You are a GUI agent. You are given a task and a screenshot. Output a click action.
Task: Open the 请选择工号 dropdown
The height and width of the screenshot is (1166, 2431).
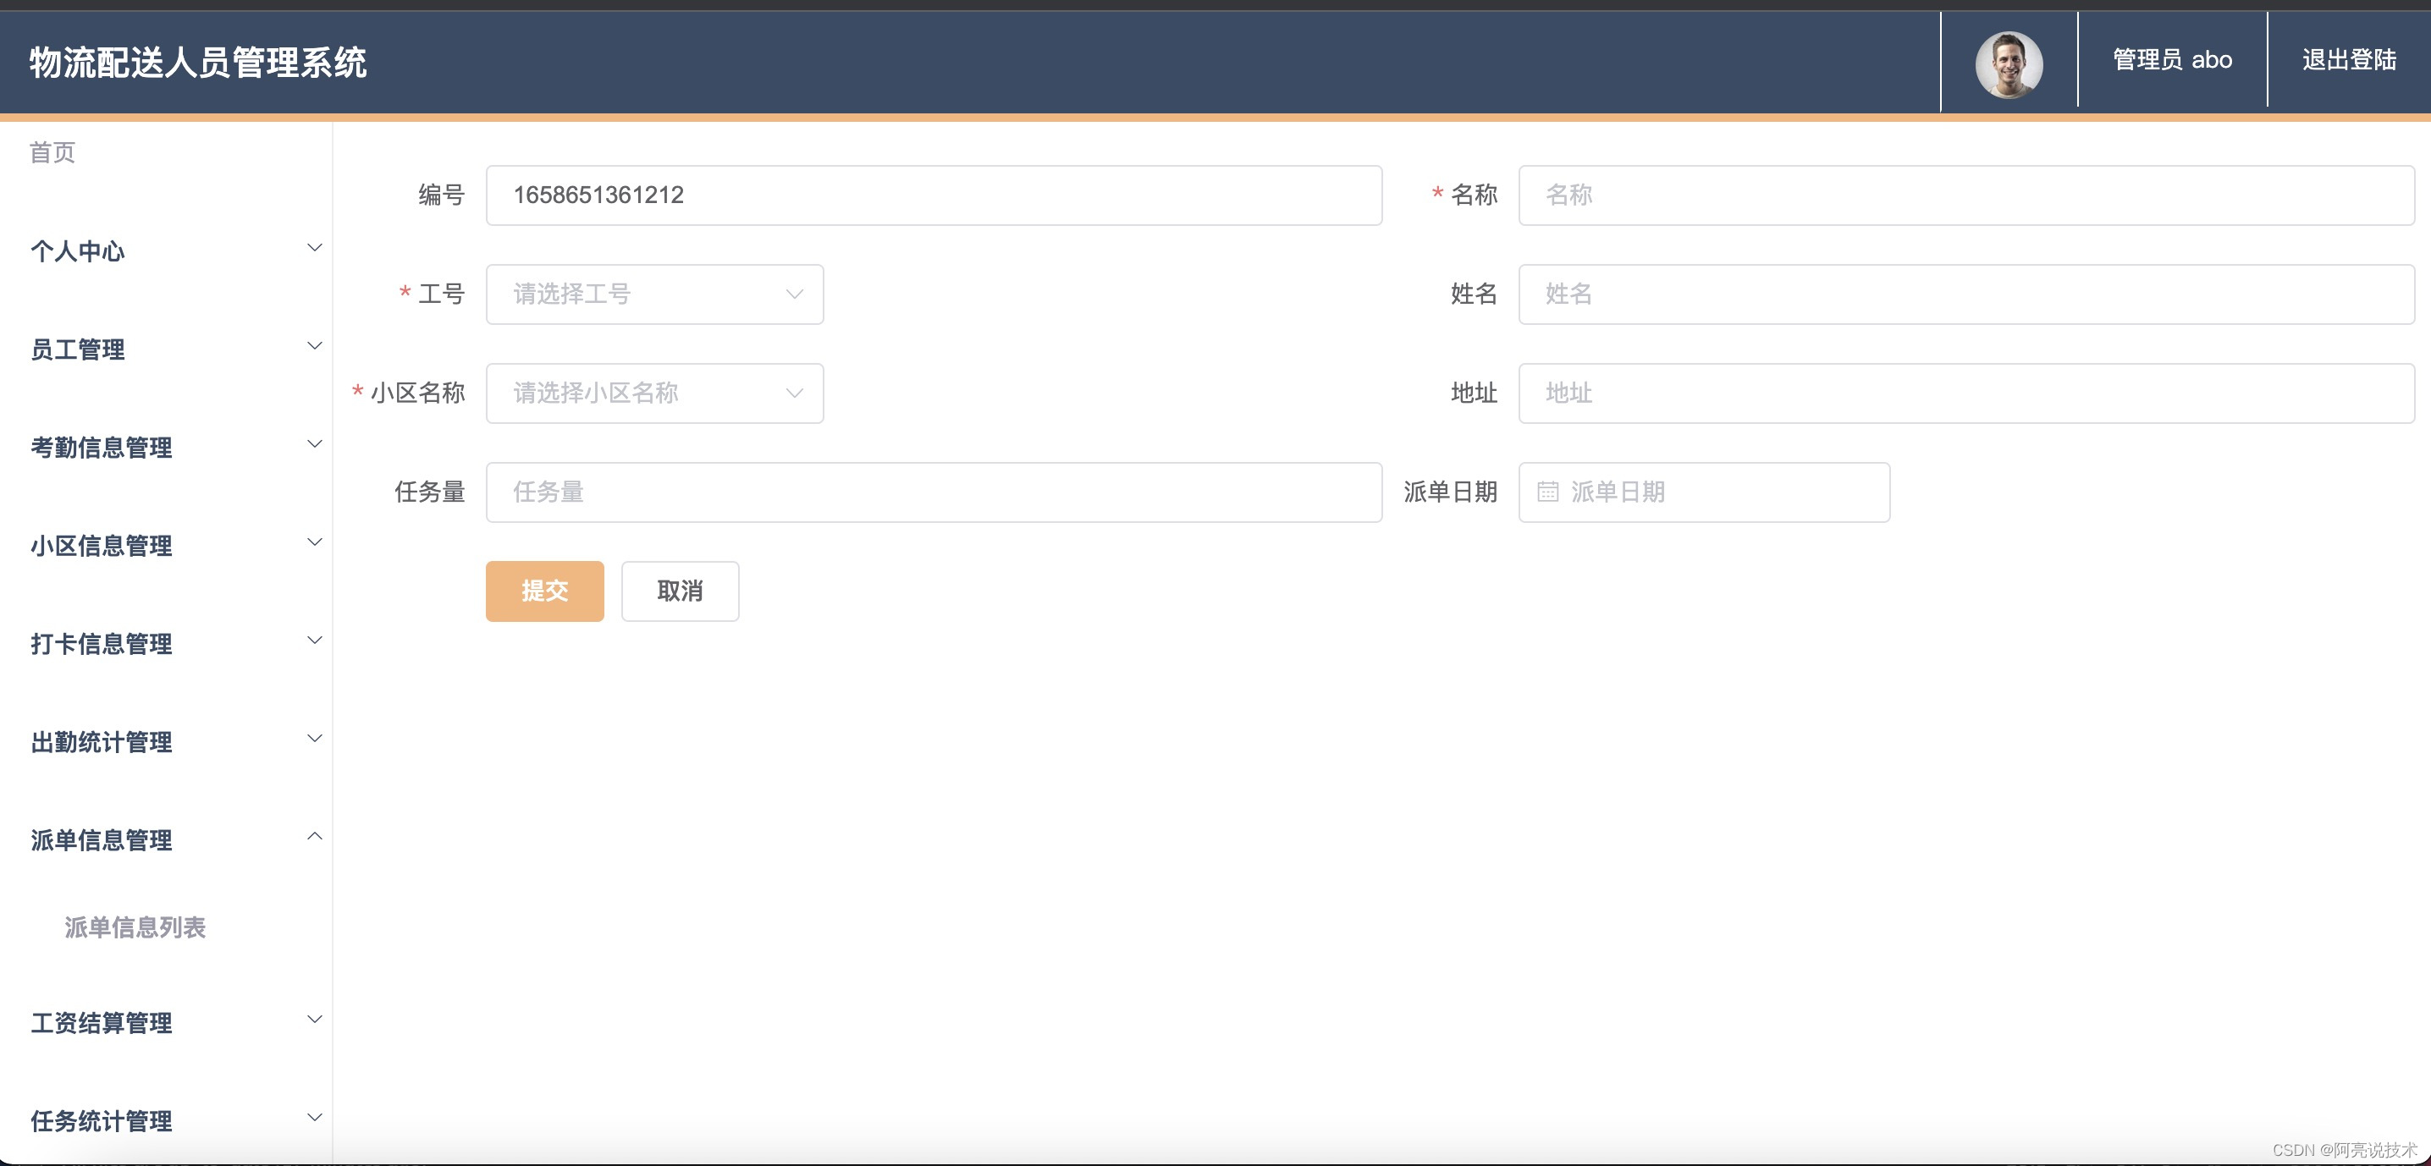[655, 294]
